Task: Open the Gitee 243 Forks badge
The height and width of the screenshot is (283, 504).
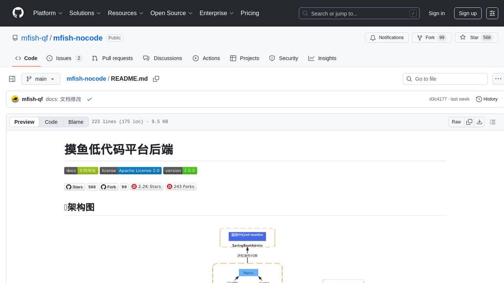Action: click(x=181, y=187)
